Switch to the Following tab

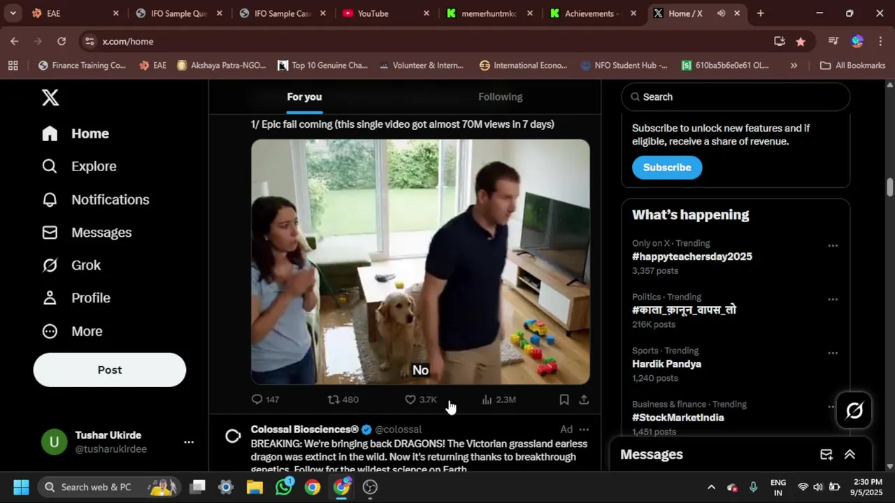pos(501,97)
